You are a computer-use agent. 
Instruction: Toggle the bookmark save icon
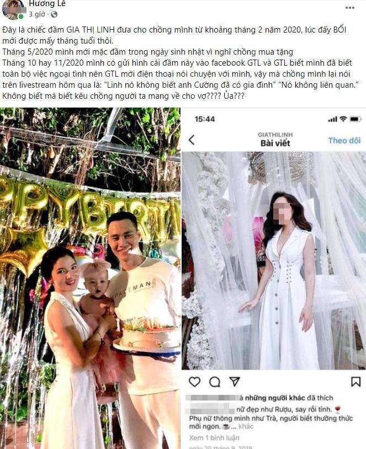[356, 382]
